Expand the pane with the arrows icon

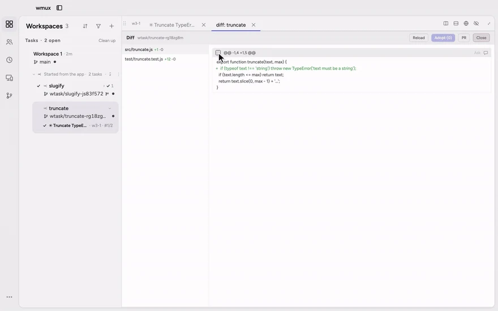click(489, 24)
